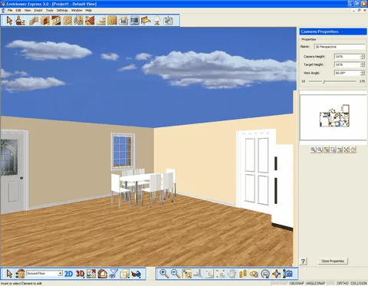368x286 pixels.
Task: Click the last tool icon in top toolbar
Action: point(168,21)
